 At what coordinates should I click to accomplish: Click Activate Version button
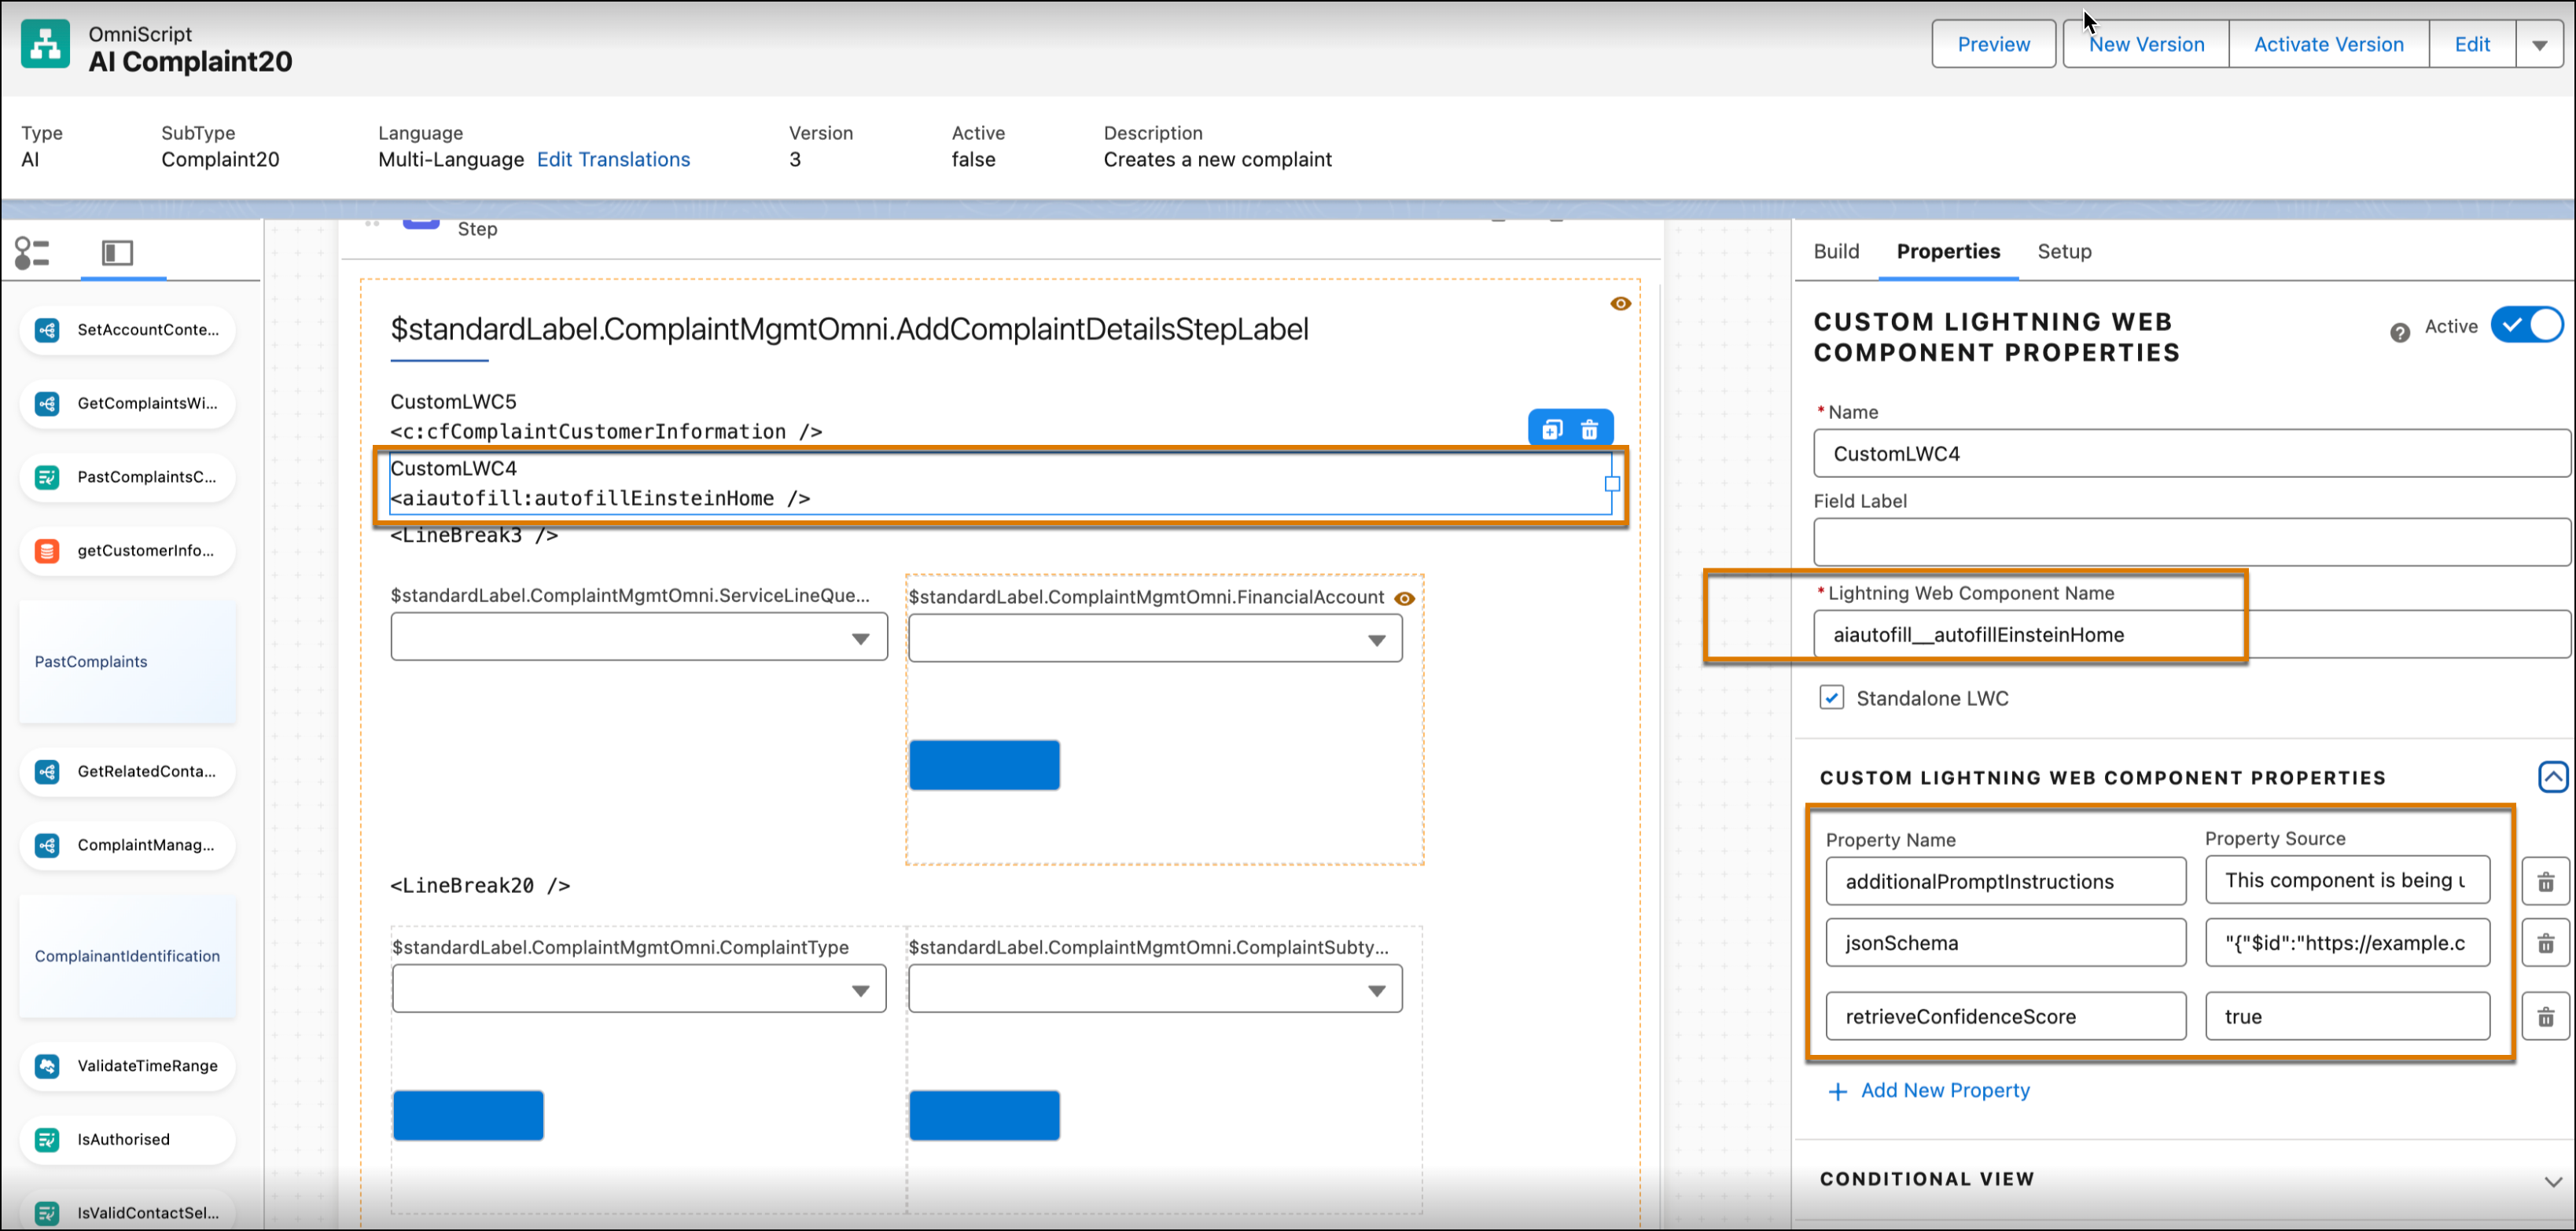(2328, 45)
